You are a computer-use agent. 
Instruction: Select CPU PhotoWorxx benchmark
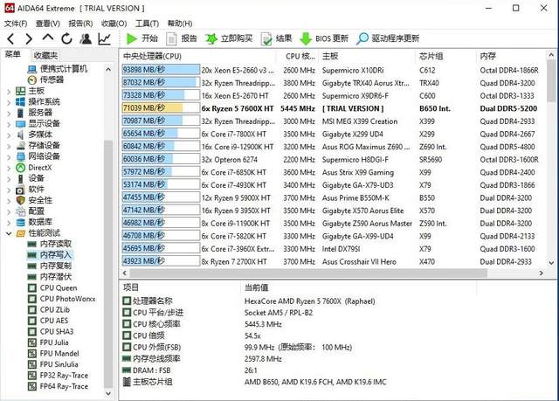[x=62, y=299]
